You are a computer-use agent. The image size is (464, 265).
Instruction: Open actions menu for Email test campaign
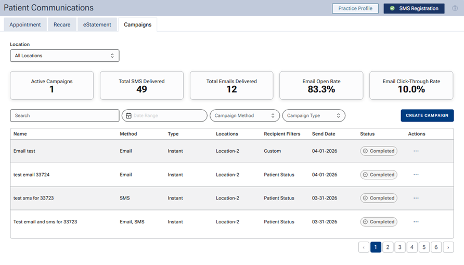click(x=416, y=151)
